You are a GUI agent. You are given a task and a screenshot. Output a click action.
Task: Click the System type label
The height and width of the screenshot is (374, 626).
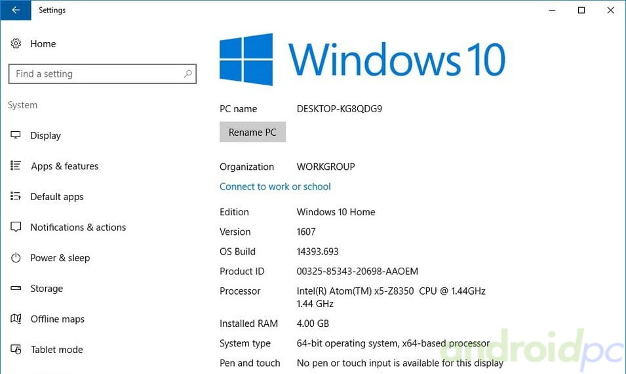[x=245, y=343]
